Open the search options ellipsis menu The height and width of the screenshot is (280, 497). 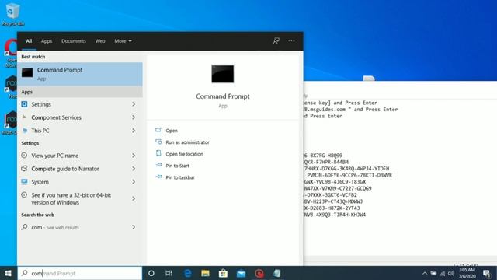pos(291,41)
